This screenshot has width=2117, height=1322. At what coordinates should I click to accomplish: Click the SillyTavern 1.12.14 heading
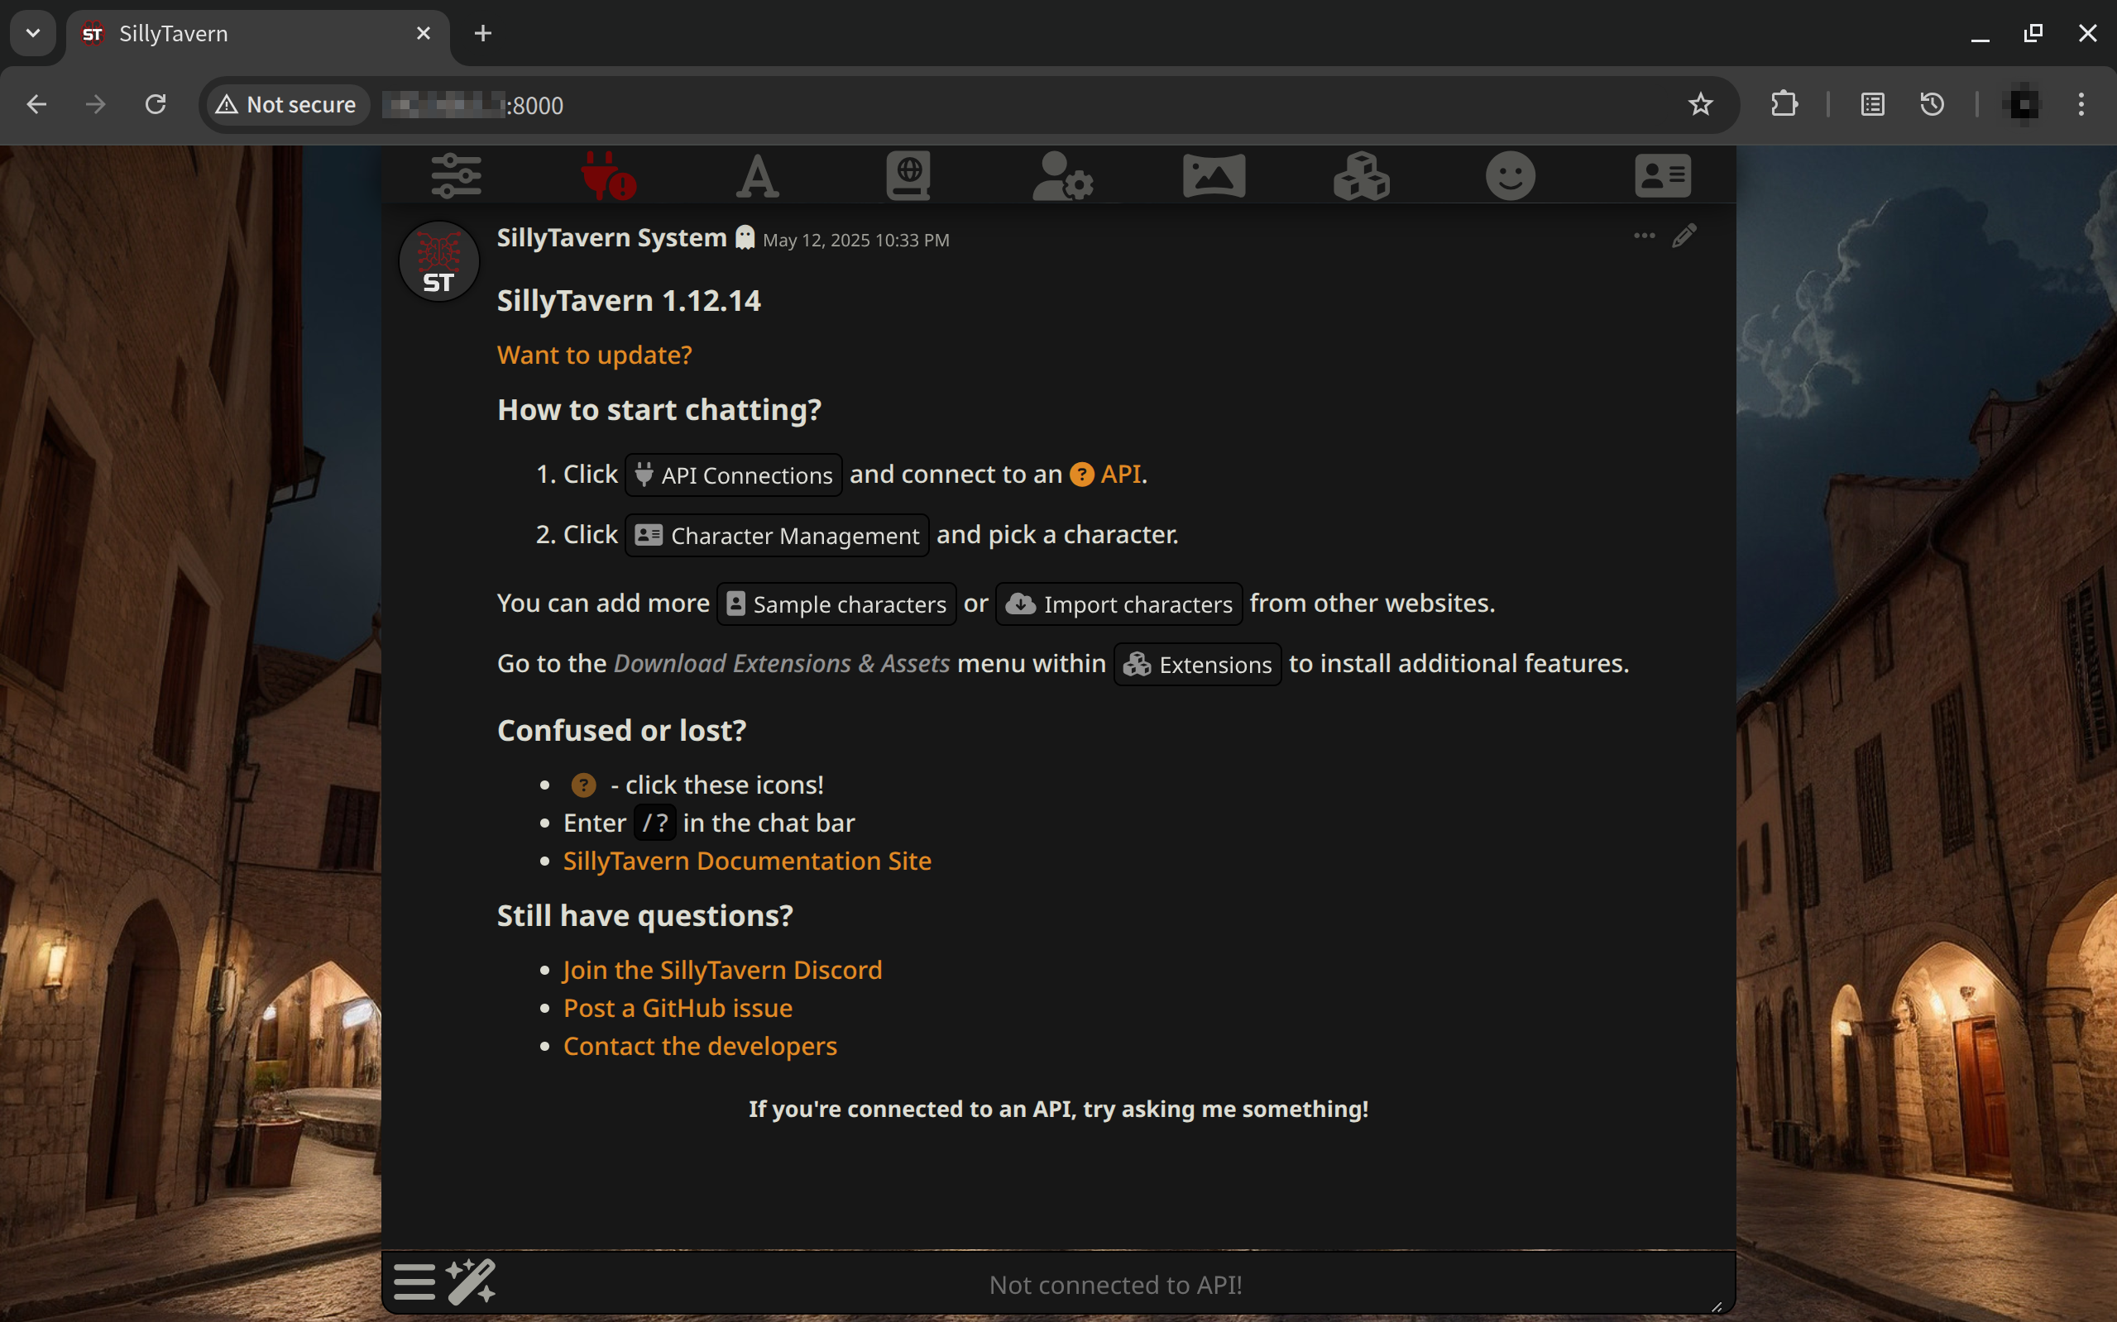click(x=629, y=301)
